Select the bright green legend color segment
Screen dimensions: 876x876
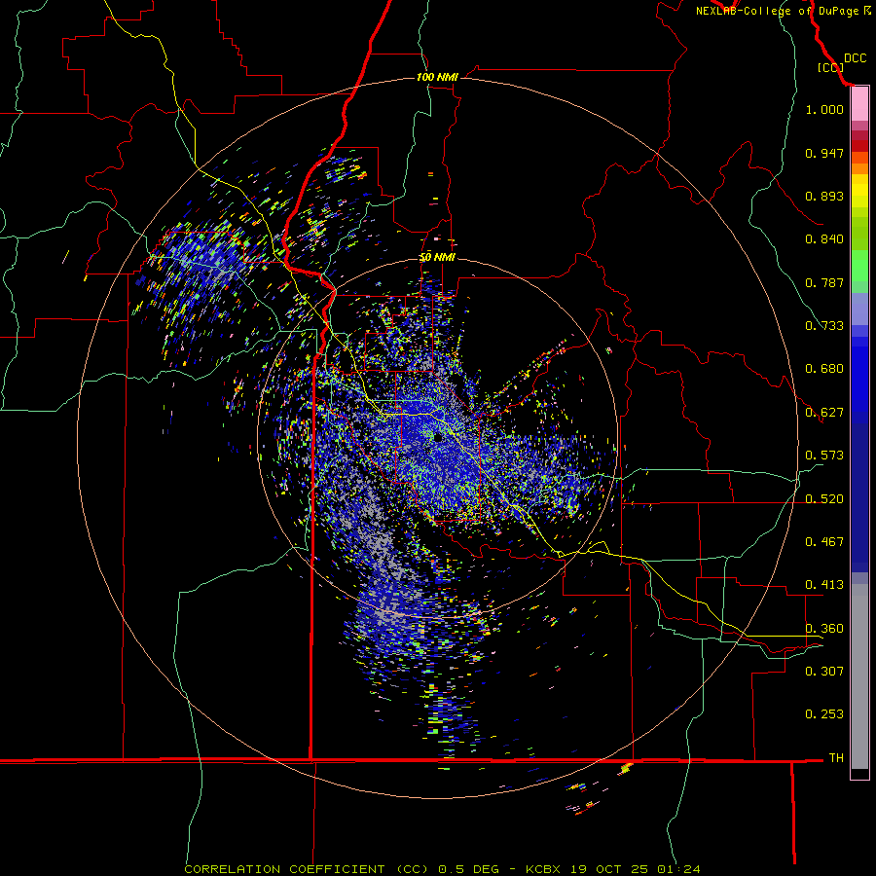[x=859, y=266]
